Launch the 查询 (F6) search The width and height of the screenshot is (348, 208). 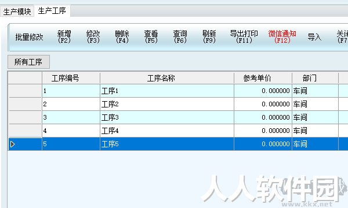click(x=180, y=37)
